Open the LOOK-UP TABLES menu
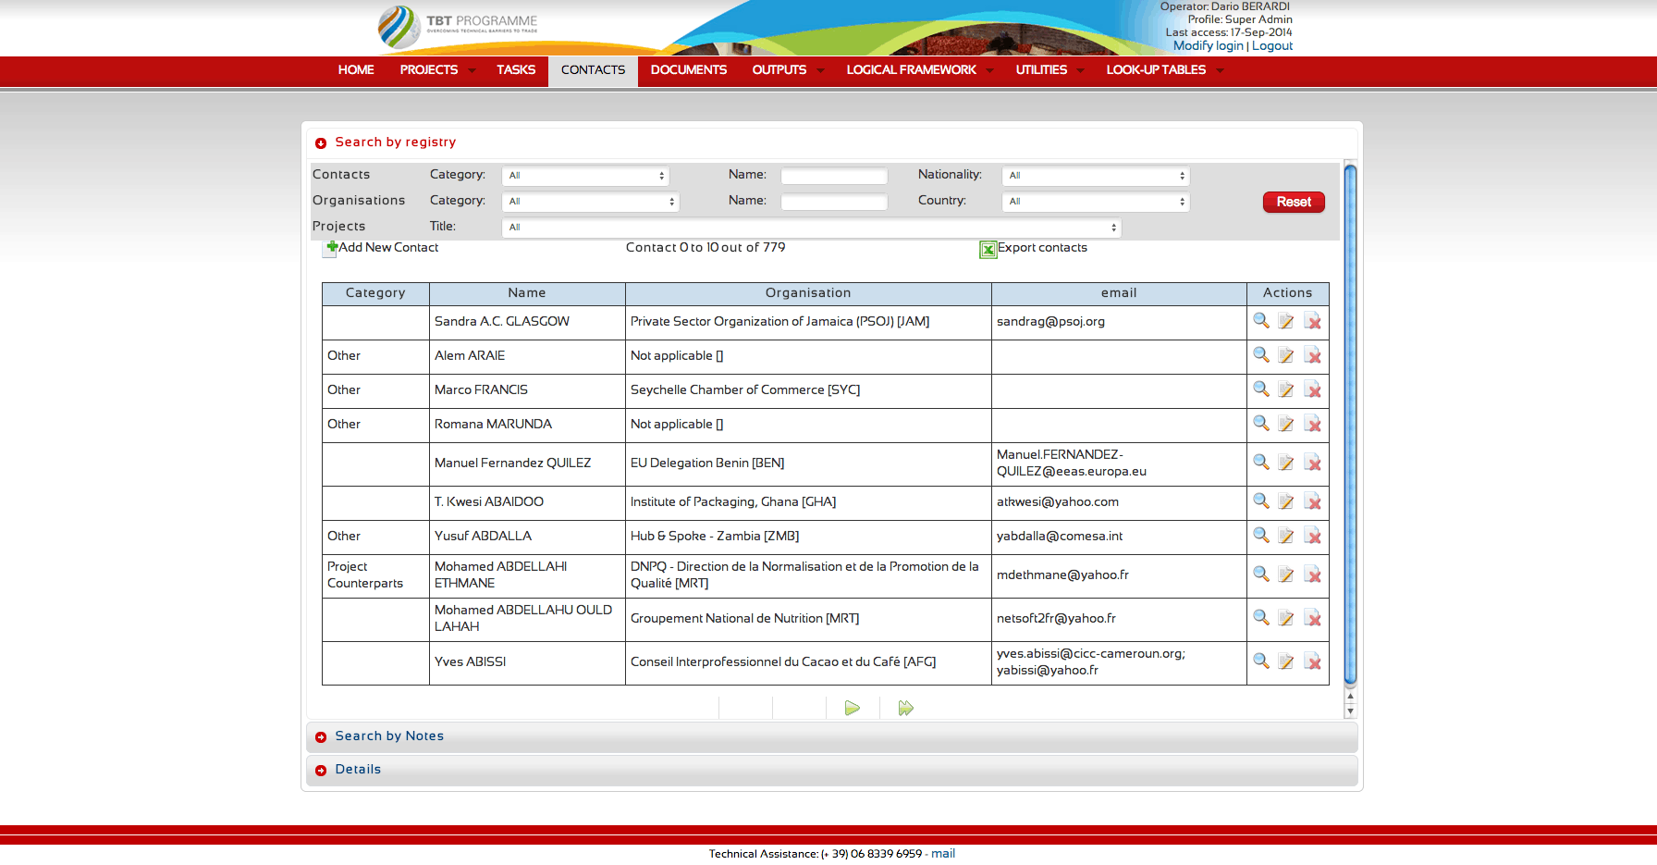Image resolution: width=1657 pixels, height=865 pixels. pyautogui.click(x=1164, y=70)
